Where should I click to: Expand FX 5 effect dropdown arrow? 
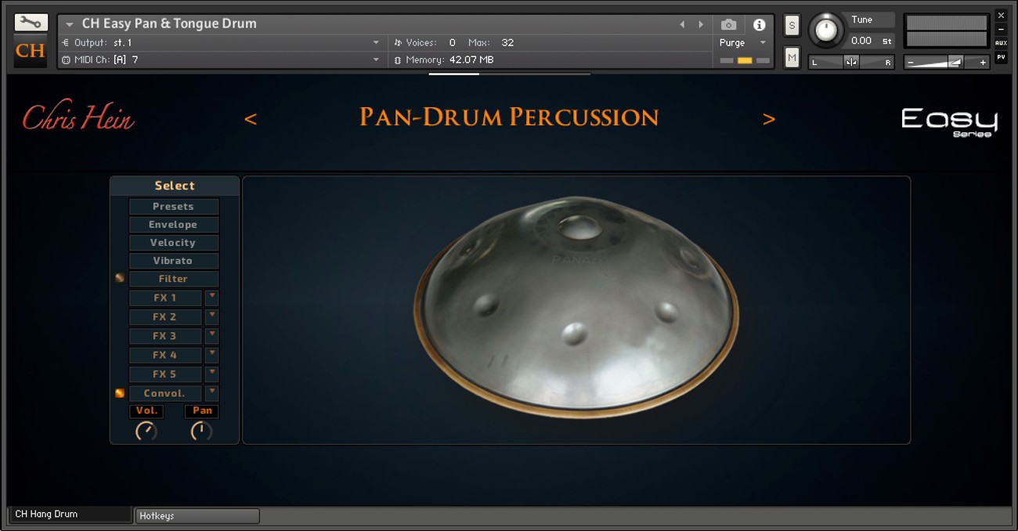211,374
